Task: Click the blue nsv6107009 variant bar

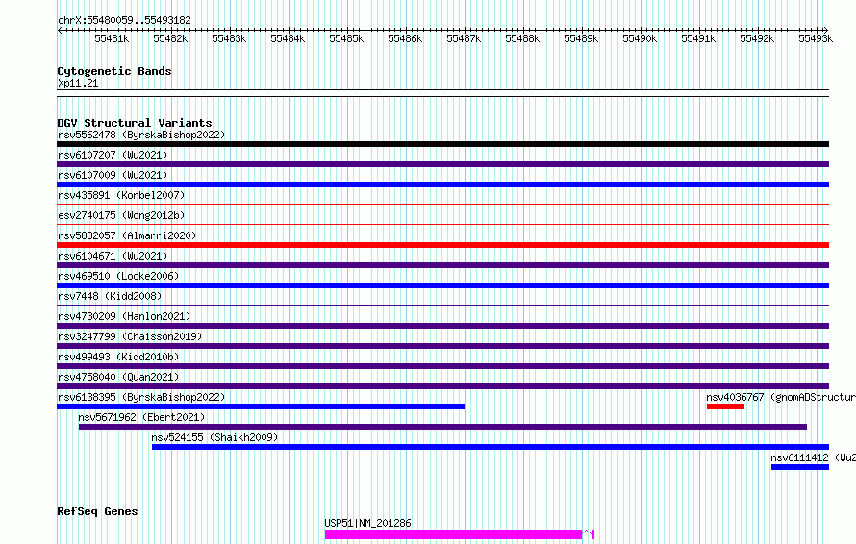Action: (x=442, y=185)
